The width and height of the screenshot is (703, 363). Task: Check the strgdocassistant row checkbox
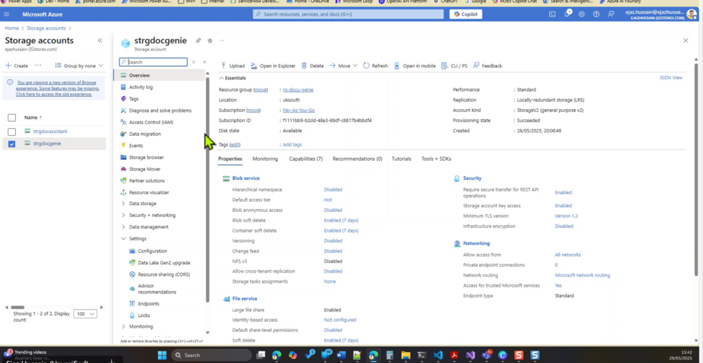click(12, 132)
